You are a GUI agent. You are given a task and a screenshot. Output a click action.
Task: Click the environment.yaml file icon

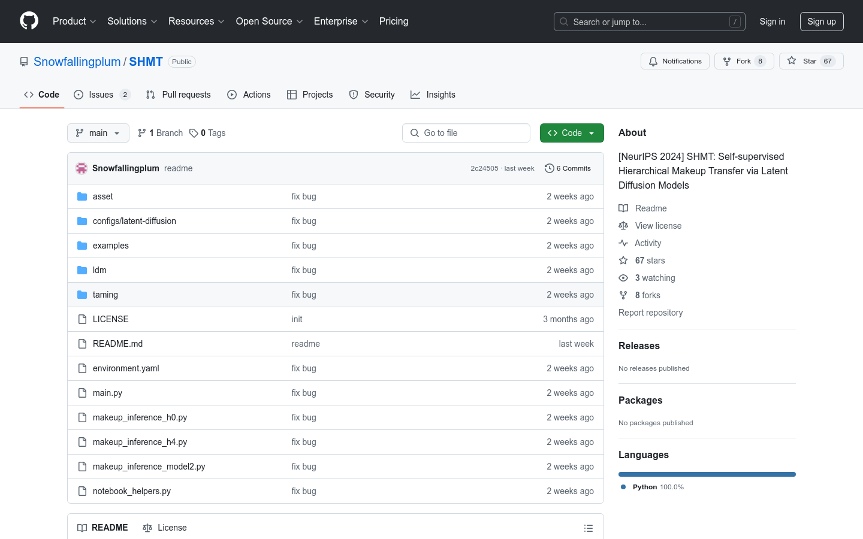click(x=82, y=368)
